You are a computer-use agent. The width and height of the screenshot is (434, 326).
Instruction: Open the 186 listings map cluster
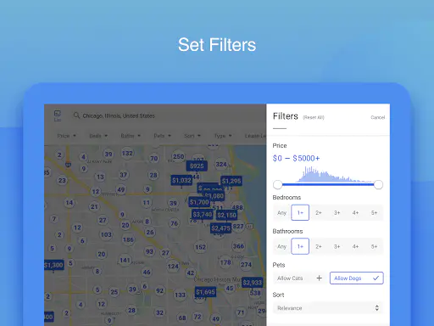point(128,239)
